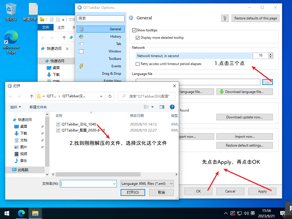This screenshot has height=219, width=292.
Task: Increase the network timeout value with up arrow
Action: coord(271,54)
